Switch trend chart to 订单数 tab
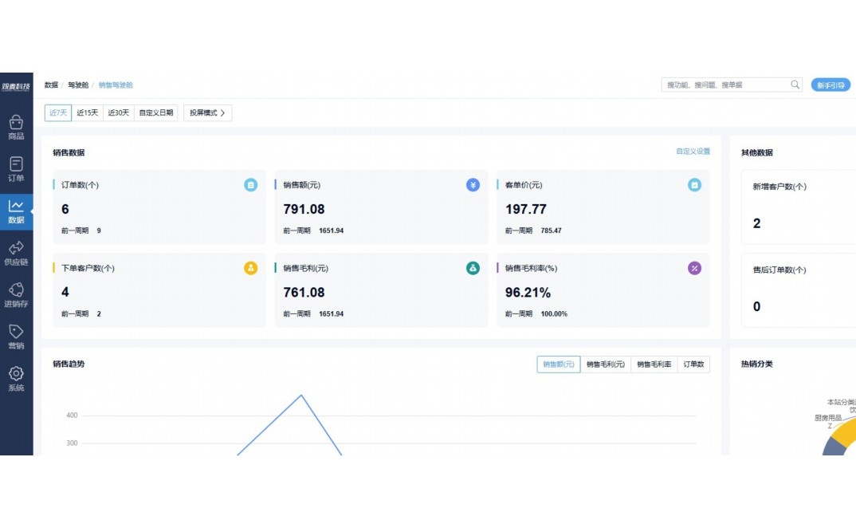 (693, 364)
